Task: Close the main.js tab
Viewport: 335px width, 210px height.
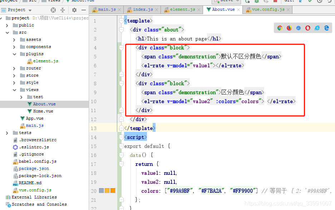Action: pyautogui.click(x=119, y=10)
